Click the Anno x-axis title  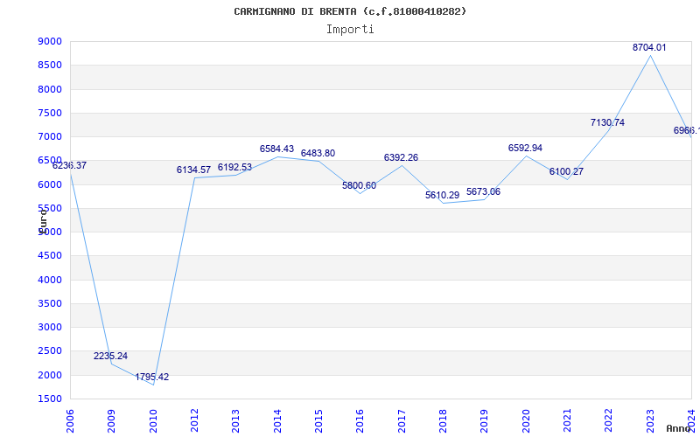[679, 428]
